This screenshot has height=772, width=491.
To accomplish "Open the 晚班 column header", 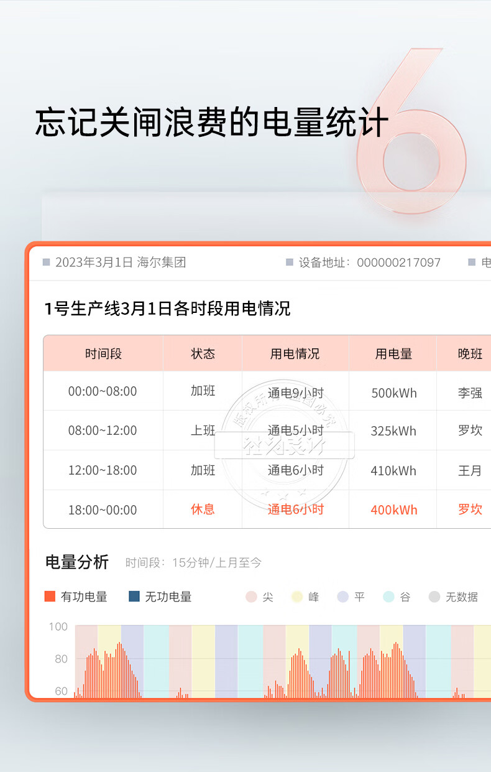I will tap(470, 354).
